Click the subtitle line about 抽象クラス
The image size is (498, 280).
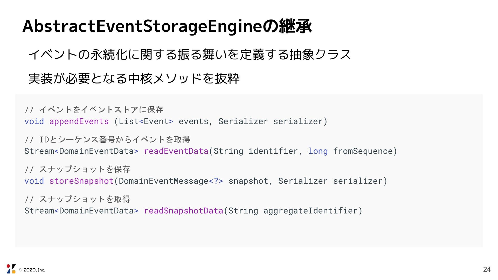(x=189, y=55)
